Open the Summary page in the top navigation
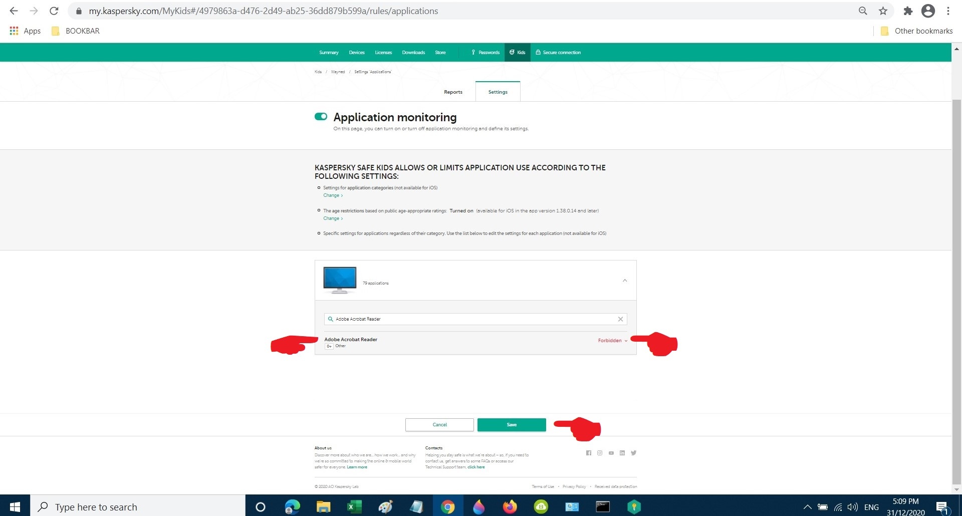Viewport: 962px width, 516px height. point(329,53)
